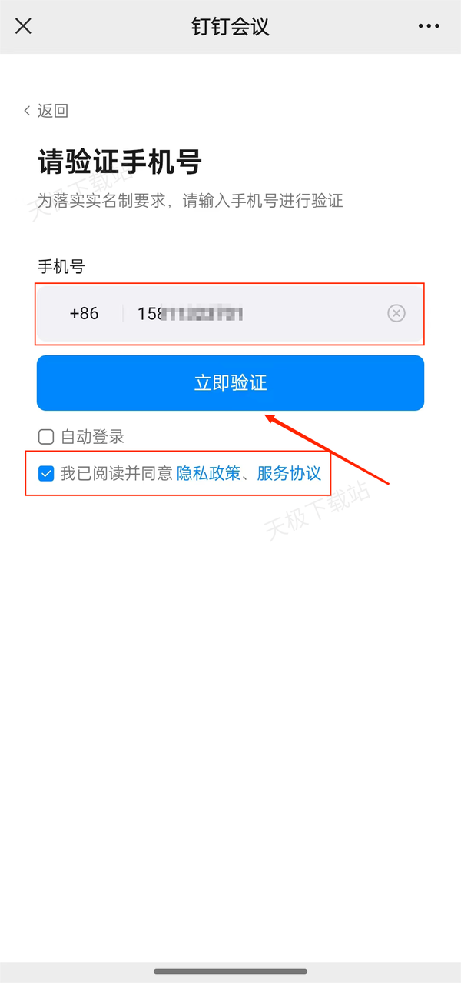Tap the bottom home indicator bar

pos(230,971)
